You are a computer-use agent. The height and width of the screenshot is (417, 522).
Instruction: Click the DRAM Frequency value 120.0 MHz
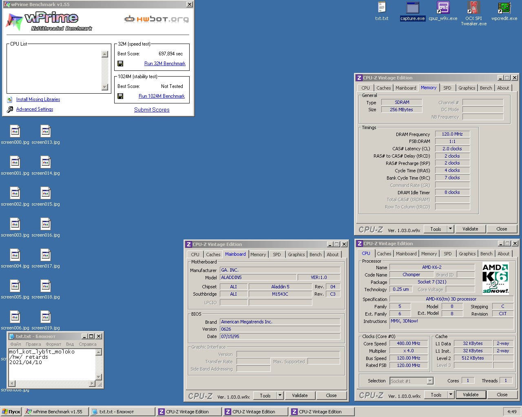click(452, 134)
